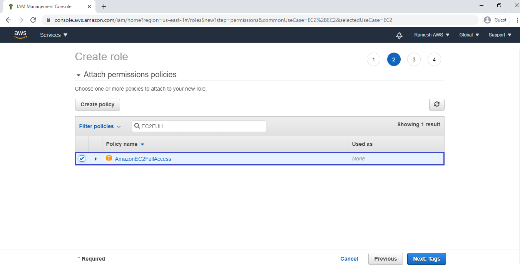The height and width of the screenshot is (266, 520).
Task: Go to wizard step 1
Action: (373, 59)
